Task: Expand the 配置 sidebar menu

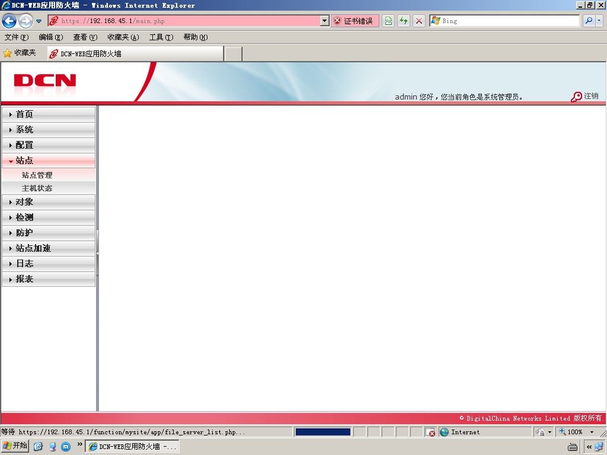Action: 49,145
